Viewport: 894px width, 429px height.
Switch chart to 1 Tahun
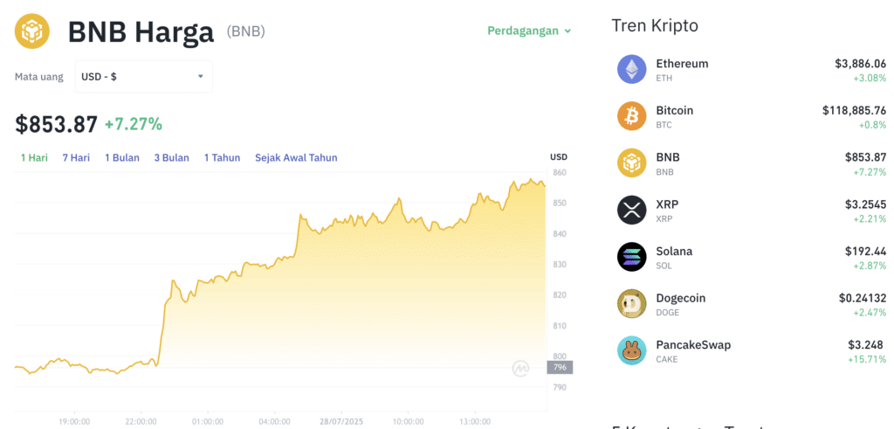(222, 158)
